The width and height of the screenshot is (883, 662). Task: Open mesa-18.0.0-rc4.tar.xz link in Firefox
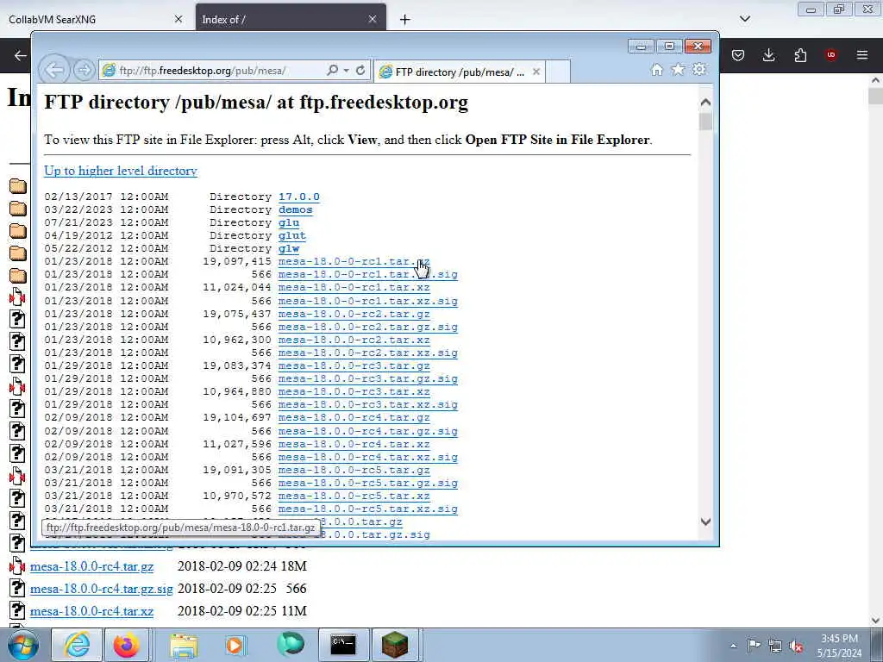(91, 611)
